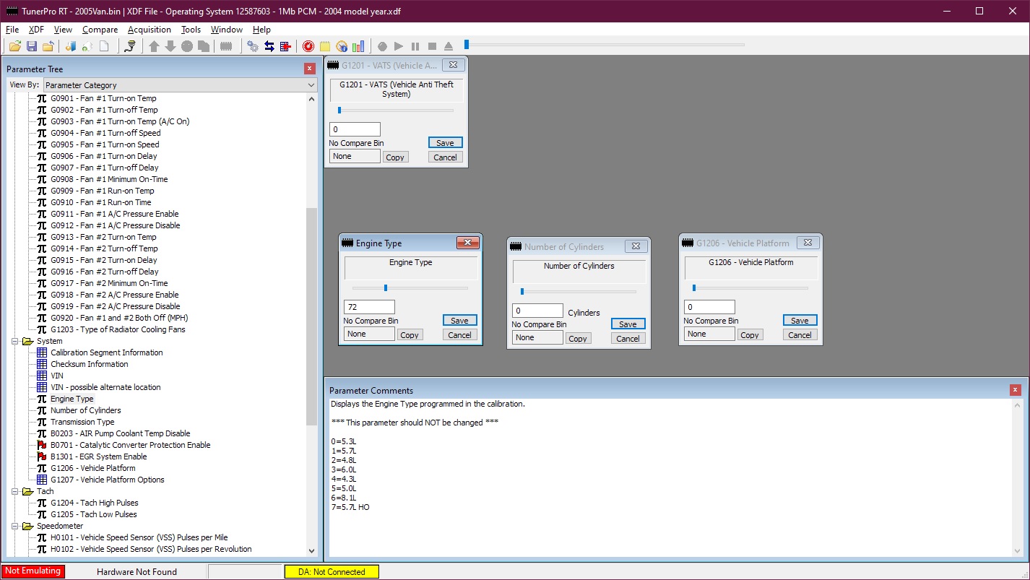The height and width of the screenshot is (580, 1030).
Task: Click the eject triangle playback button
Action: [449, 46]
